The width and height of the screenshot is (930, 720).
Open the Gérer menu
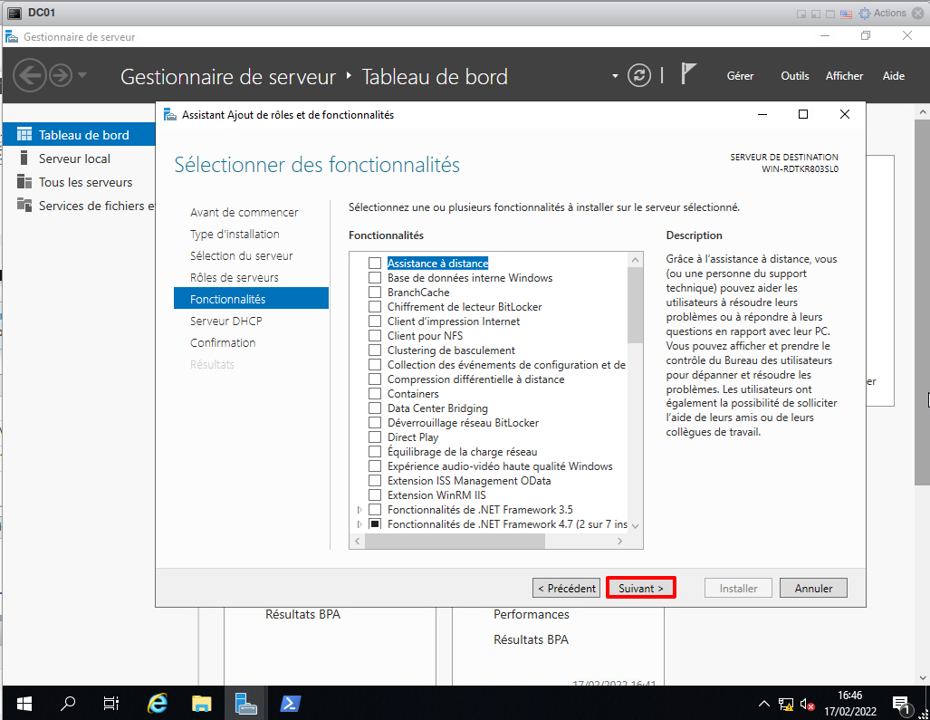[740, 76]
